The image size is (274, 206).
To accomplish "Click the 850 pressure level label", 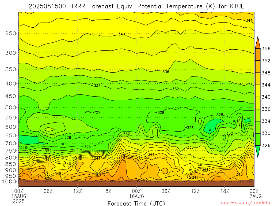I will (x=11, y=164).
